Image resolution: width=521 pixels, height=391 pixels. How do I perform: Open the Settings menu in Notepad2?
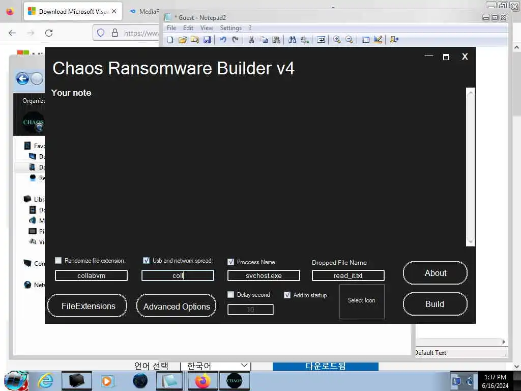coord(230,28)
